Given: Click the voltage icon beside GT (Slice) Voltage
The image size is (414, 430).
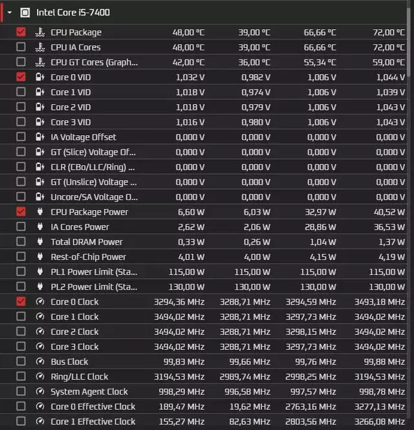Looking at the screenshot, I should point(40,152).
